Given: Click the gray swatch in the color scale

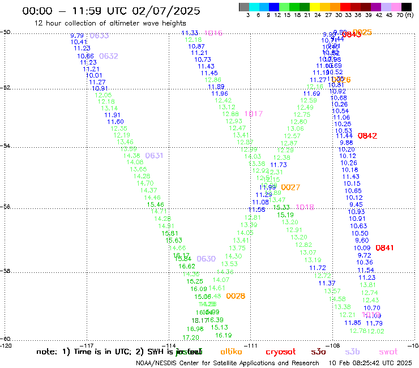Looking at the screenshot, I should [244, 7].
